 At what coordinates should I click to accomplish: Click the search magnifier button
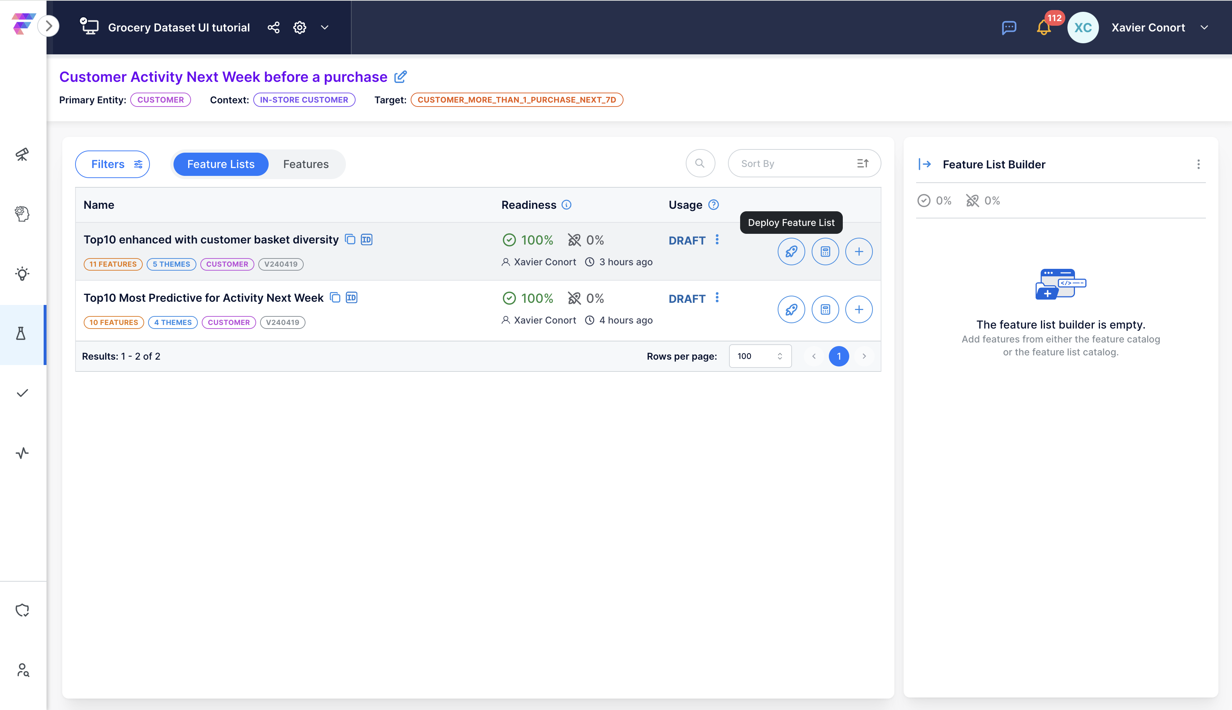(x=700, y=163)
